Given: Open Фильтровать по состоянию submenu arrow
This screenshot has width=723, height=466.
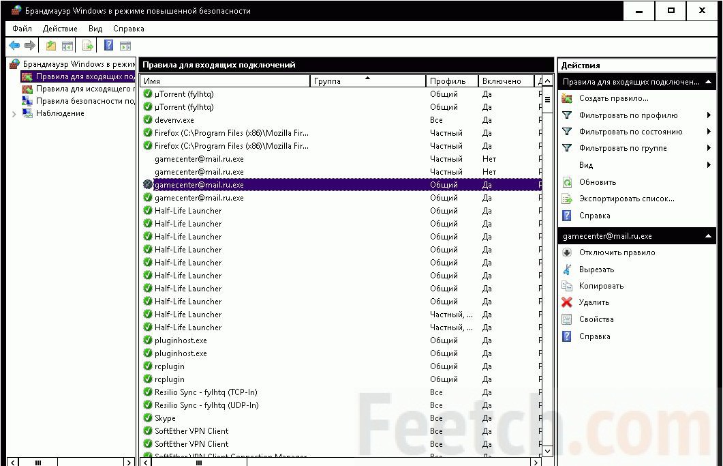Looking at the screenshot, I should click(709, 132).
